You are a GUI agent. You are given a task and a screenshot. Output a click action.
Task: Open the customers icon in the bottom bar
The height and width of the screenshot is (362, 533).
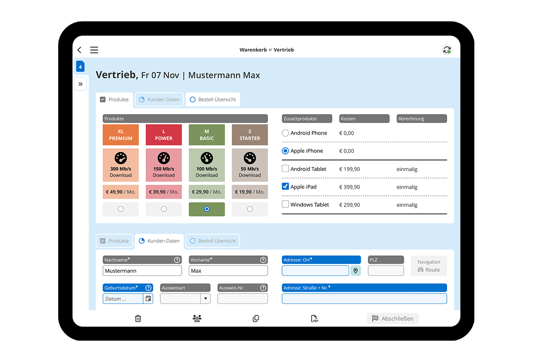click(197, 318)
